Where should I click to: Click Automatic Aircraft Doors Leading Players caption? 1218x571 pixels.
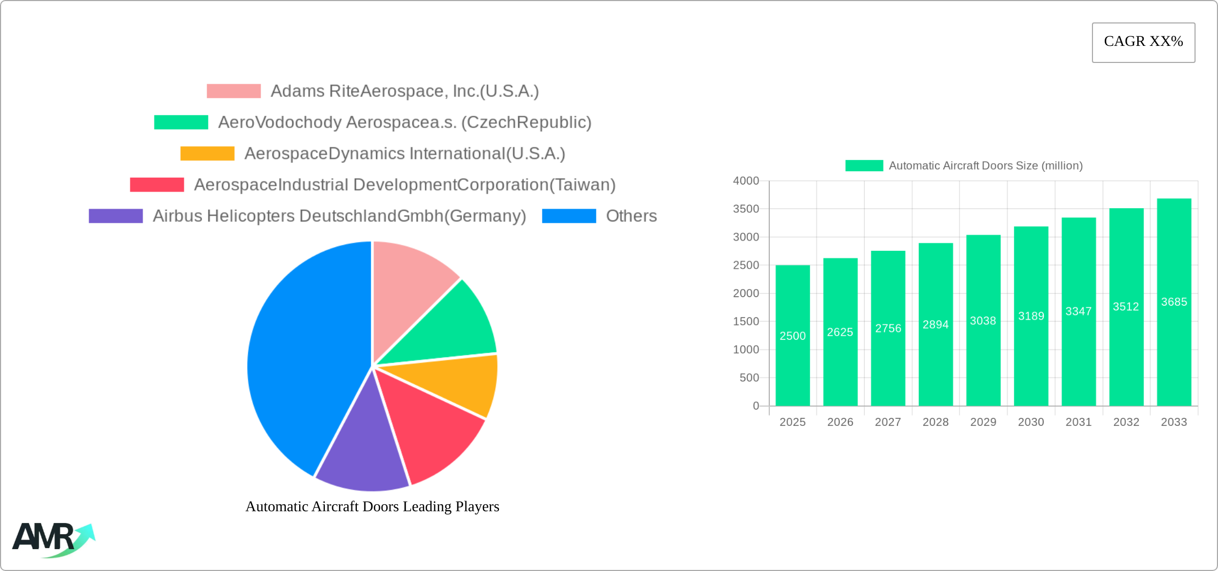pyautogui.click(x=372, y=506)
